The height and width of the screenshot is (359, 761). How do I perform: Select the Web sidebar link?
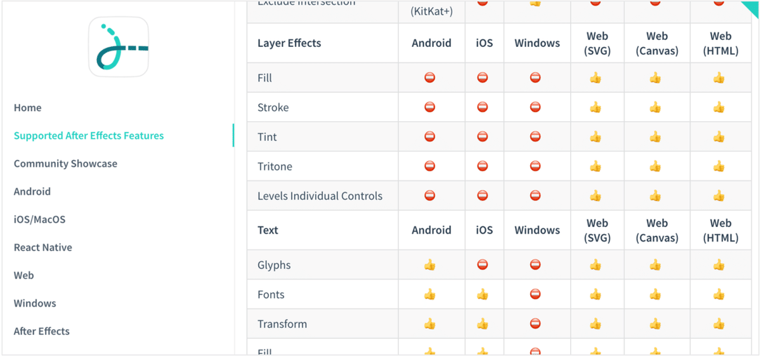click(23, 275)
